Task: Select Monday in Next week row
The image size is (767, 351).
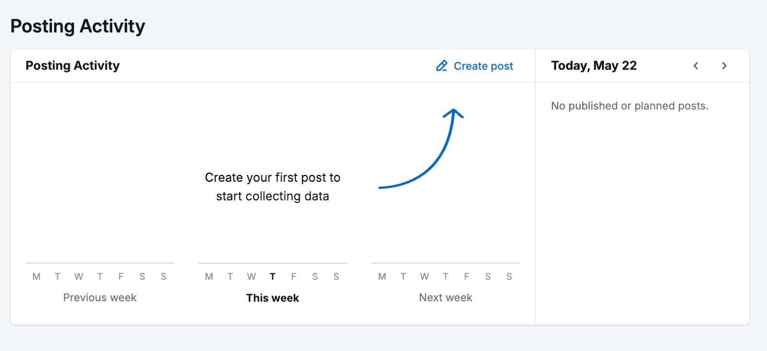Action: point(382,276)
